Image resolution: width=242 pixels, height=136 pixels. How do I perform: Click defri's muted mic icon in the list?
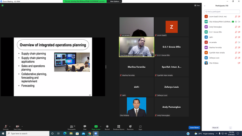pos(236,37)
